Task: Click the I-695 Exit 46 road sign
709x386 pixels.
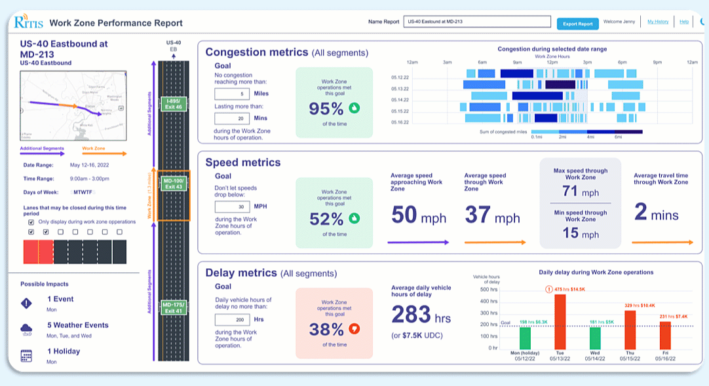Action: coord(174,104)
